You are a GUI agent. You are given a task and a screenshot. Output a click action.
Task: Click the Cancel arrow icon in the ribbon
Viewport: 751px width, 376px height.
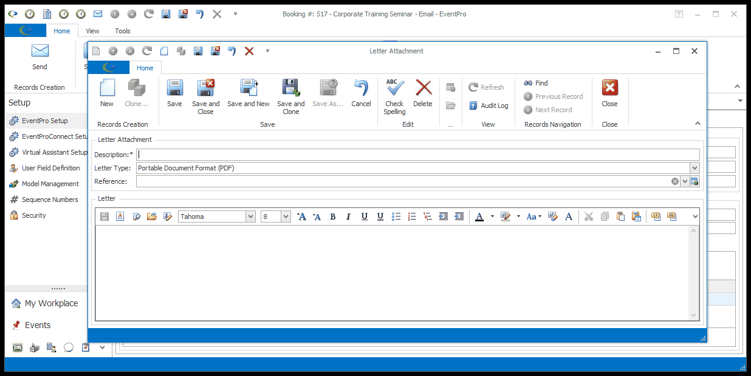point(361,89)
